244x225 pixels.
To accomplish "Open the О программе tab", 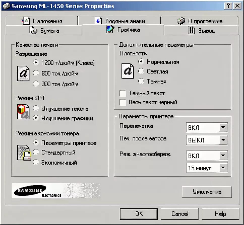I will click(200, 20).
